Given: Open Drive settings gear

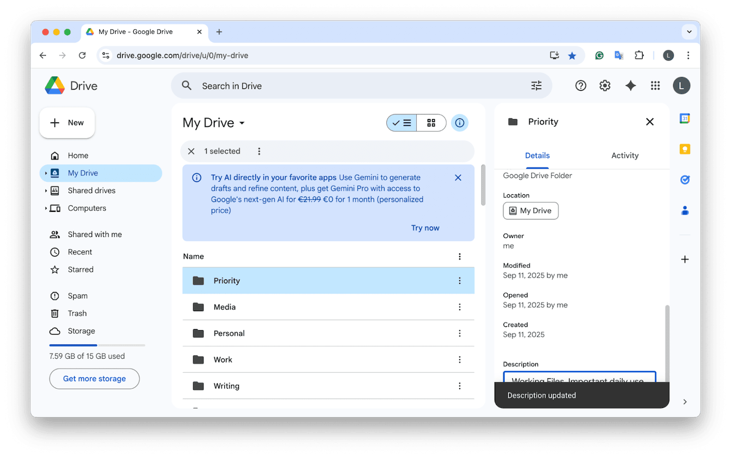Looking at the screenshot, I should [x=604, y=85].
